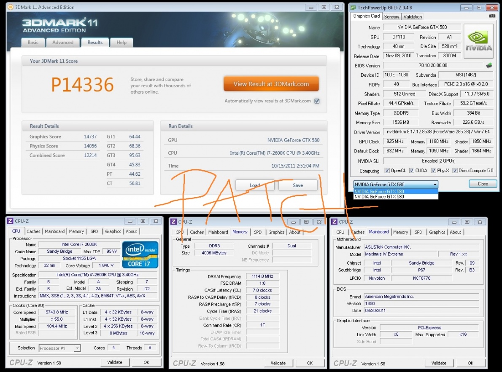Toggle the OpenCL checkbox
The height and width of the screenshot is (372, 502).
pos(387,171)
